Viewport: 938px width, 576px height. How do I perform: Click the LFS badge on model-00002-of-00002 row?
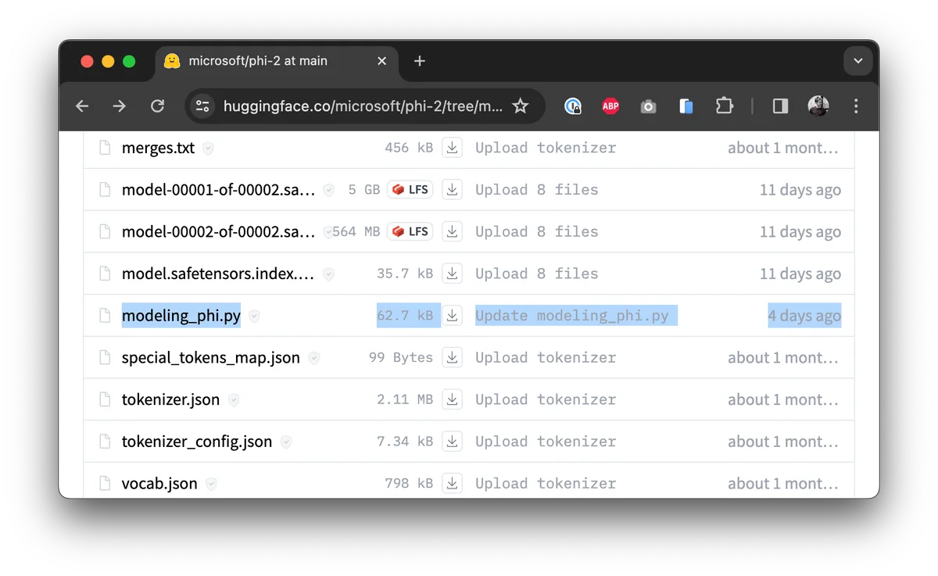[x=410, y=231]
